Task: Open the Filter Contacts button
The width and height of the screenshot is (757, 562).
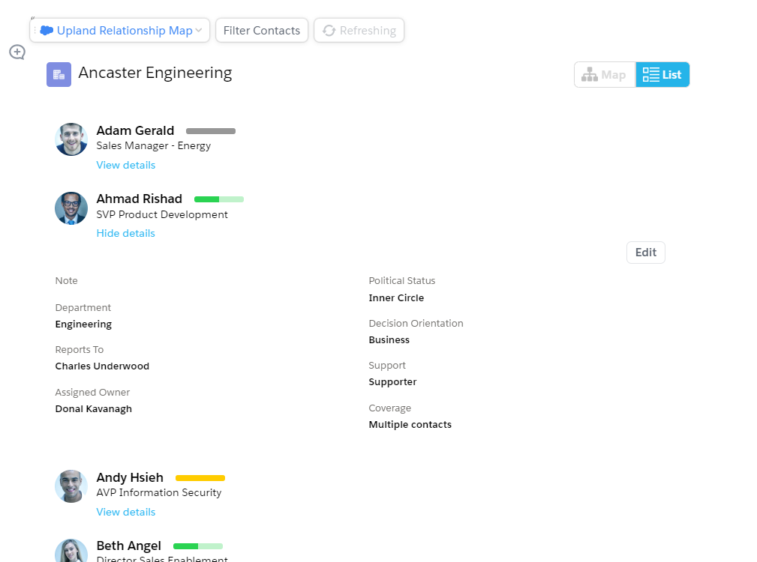Action: click(262, 31)
